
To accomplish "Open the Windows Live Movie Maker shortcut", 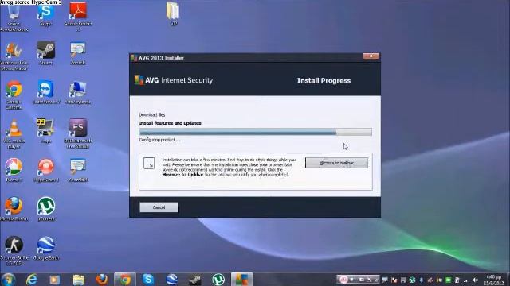I will coord(14,56).
